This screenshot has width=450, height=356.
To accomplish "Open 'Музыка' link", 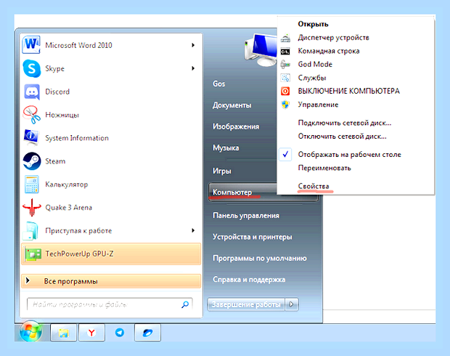I will coord(226,148).
